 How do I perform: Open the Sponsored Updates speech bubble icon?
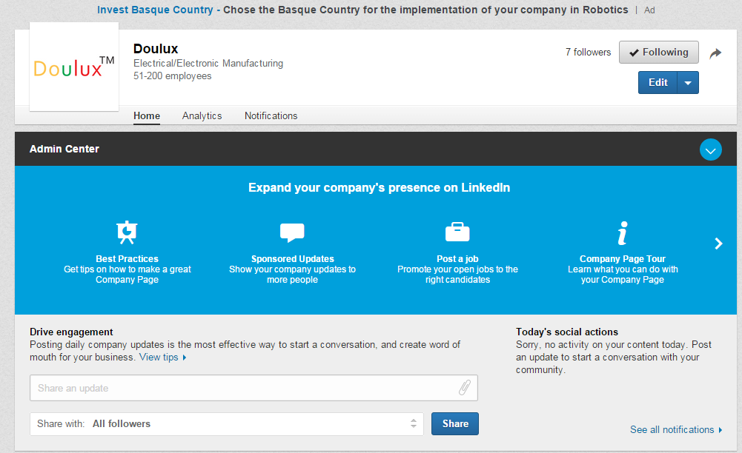(x=292, y=232)
